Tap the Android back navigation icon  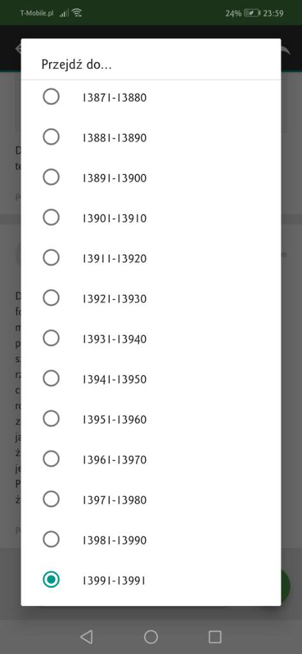[x=86, y=637]
